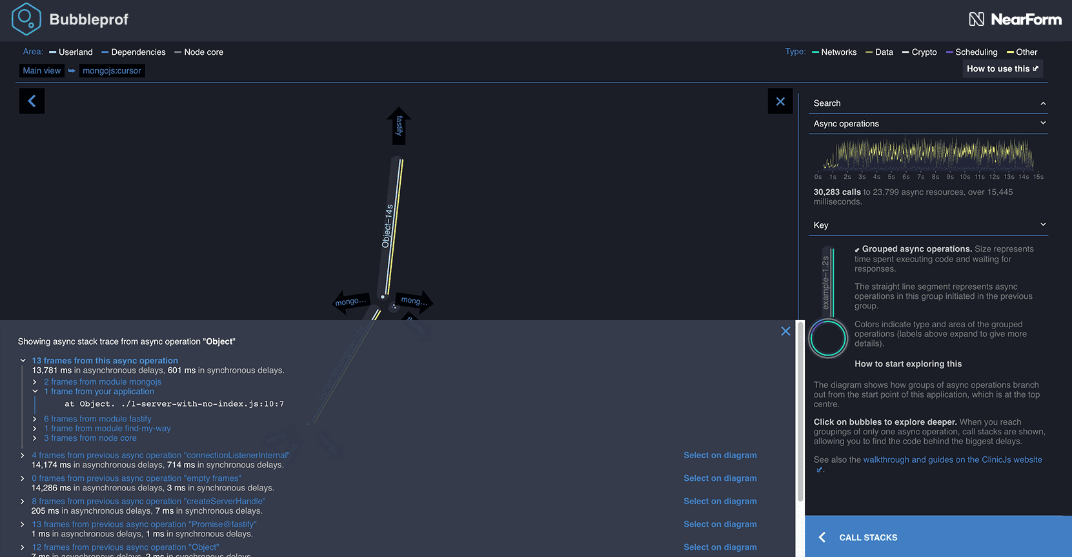The width and height of the screenshot is (1072, 557).
Task: Click the back chevron in Call Stacks bar
Action: pyautogui.click(x=822, y=537)
